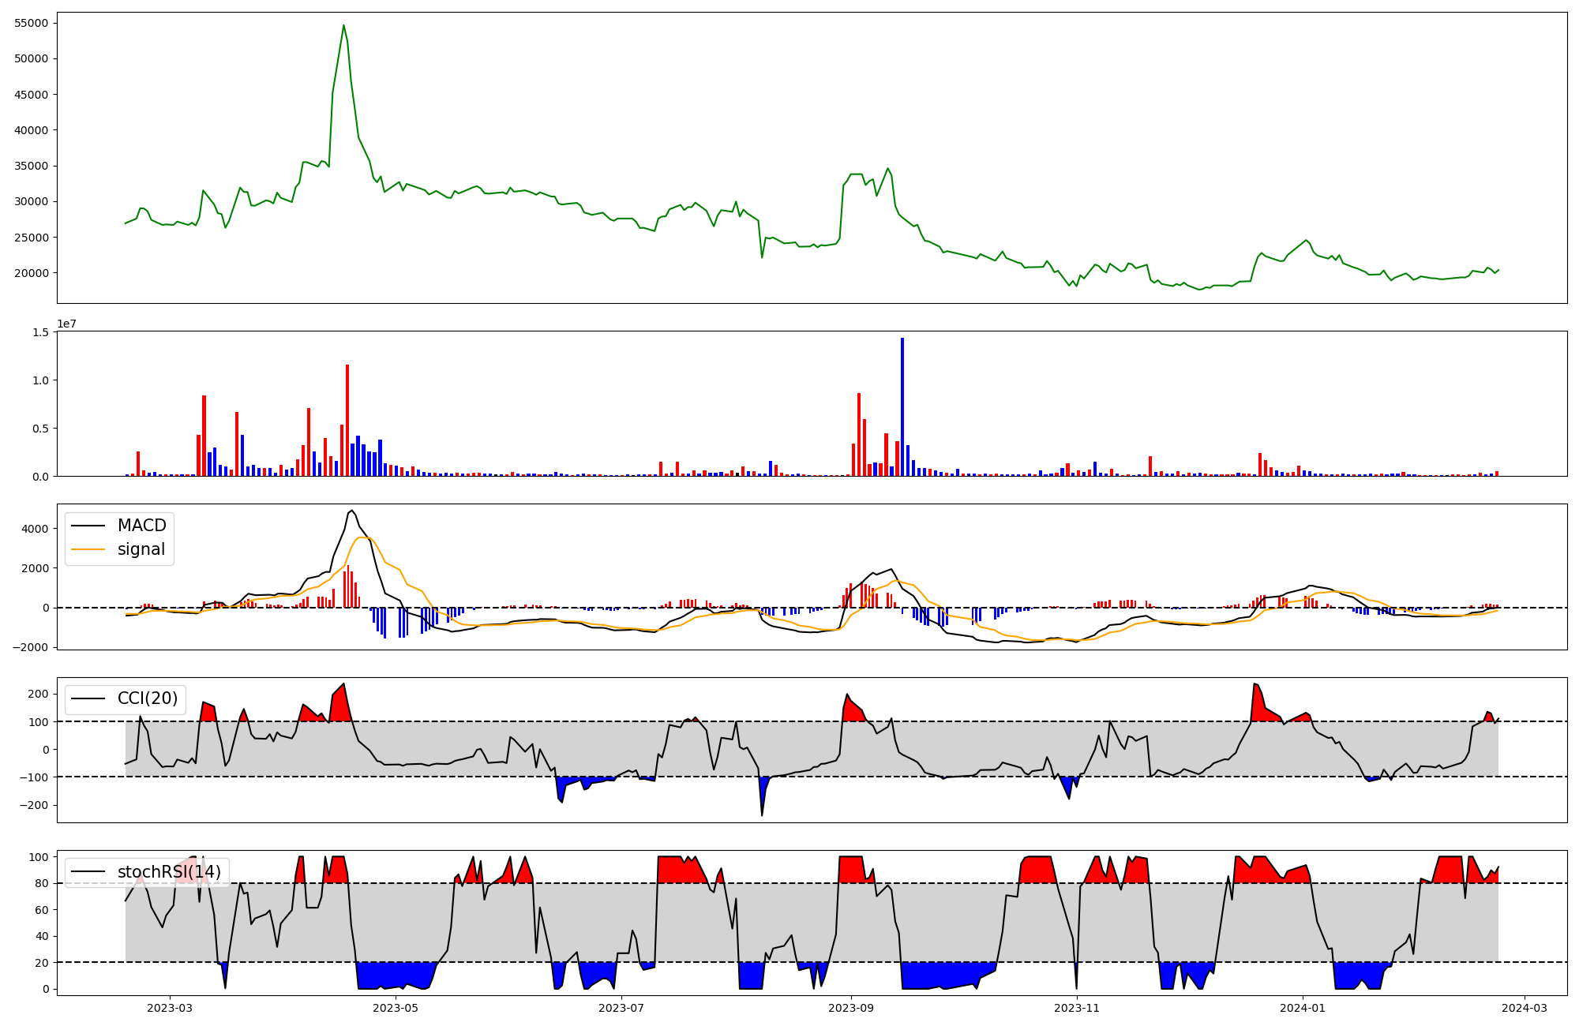Click the black MACD legend line swatch
The image size is (1579, 1026).
pyautogui.click(x=88, y=526)
